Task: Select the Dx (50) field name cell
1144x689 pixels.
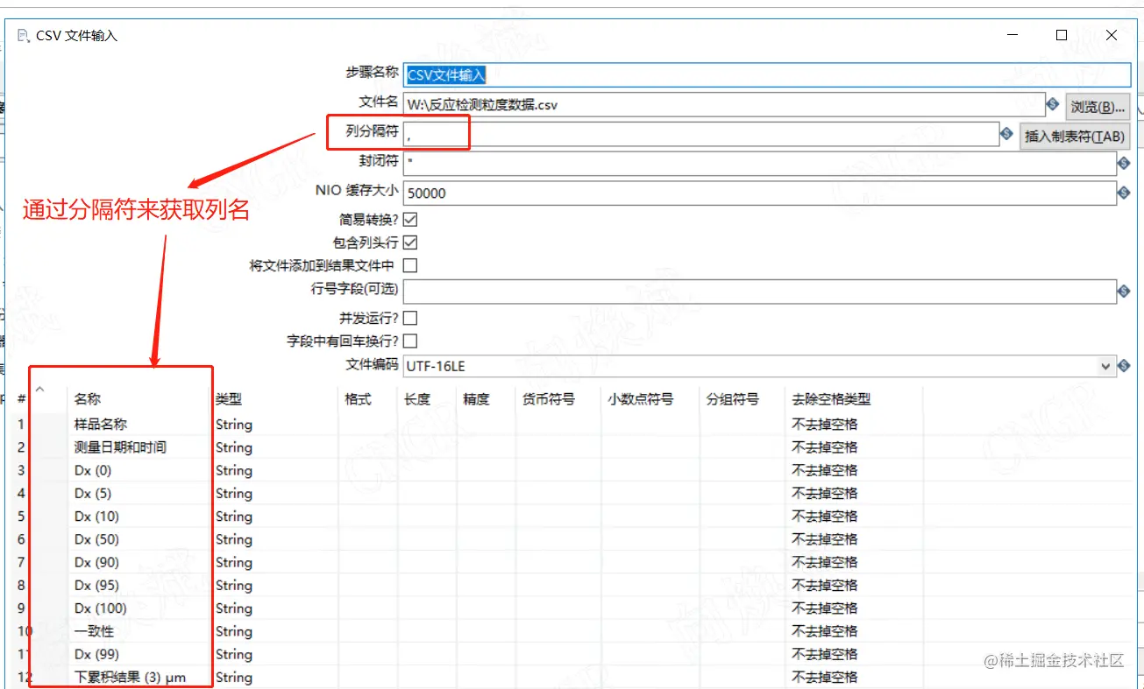Action: [140, 539]
